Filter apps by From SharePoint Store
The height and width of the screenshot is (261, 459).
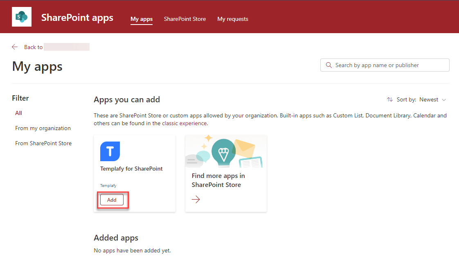point(43,143)
